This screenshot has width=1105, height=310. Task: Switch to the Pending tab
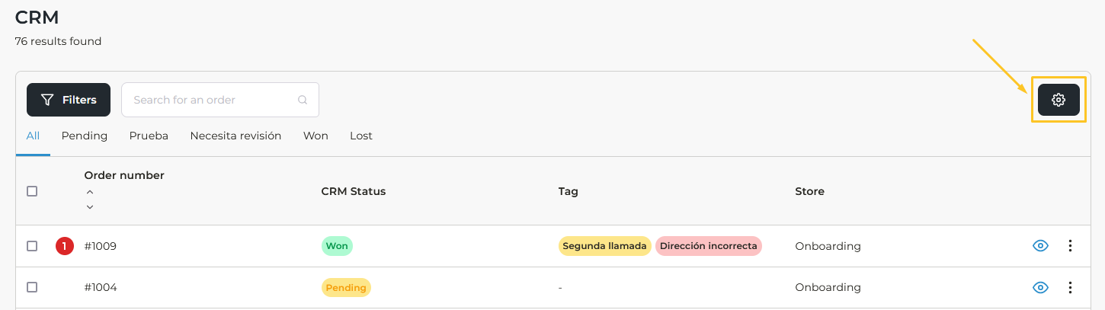coord(85,136)
